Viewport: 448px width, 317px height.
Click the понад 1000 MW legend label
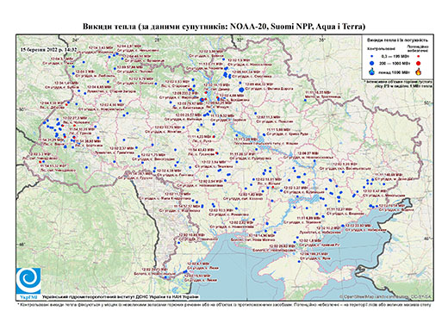[395, 71]
